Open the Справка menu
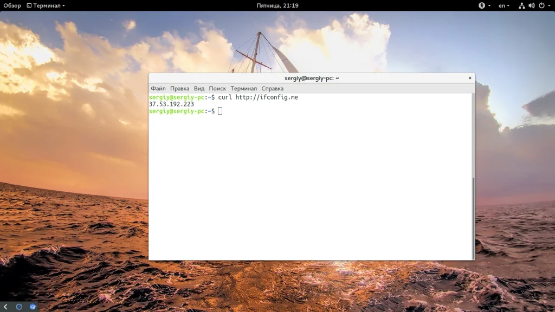 [x=272, y=88]
